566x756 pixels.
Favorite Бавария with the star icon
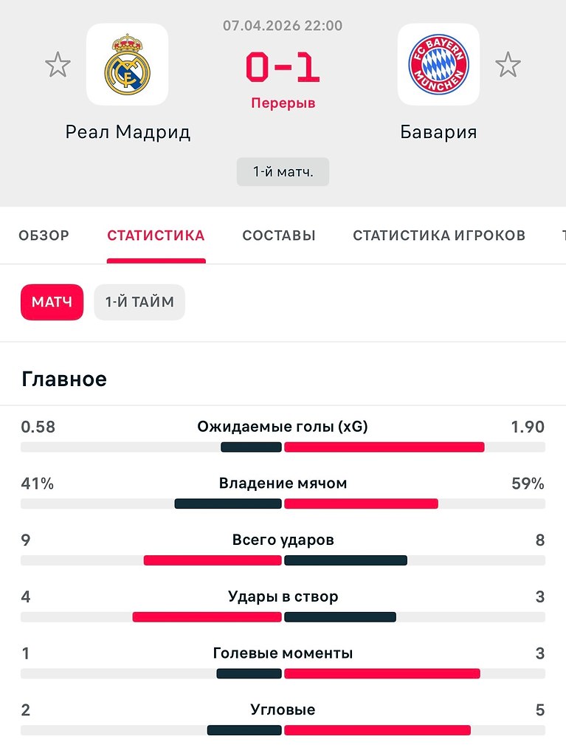(508, 65)
